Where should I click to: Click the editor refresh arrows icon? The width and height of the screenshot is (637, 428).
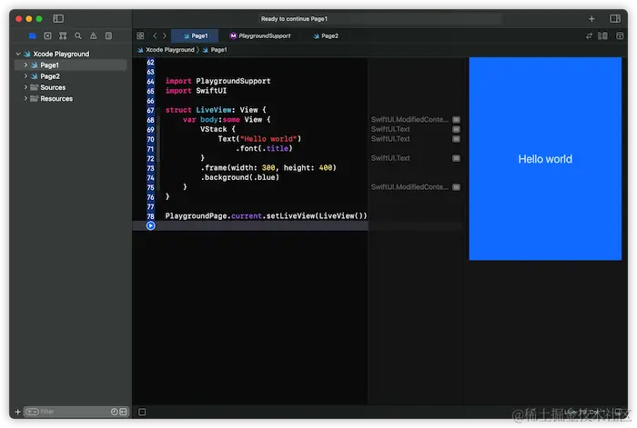tap(589, 35)
